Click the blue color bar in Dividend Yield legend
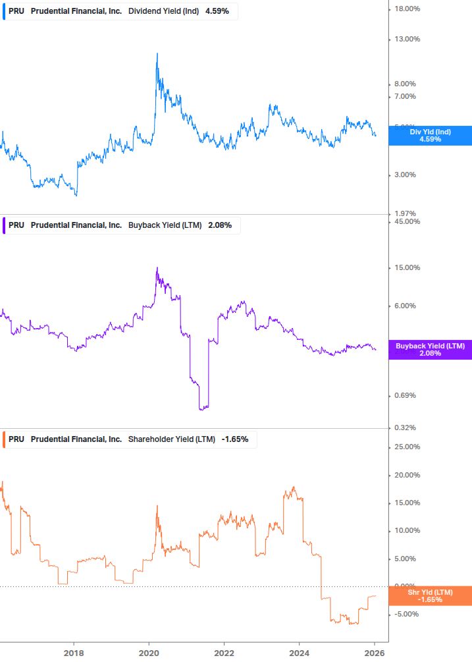472x662 pixels. coord(4,11)
